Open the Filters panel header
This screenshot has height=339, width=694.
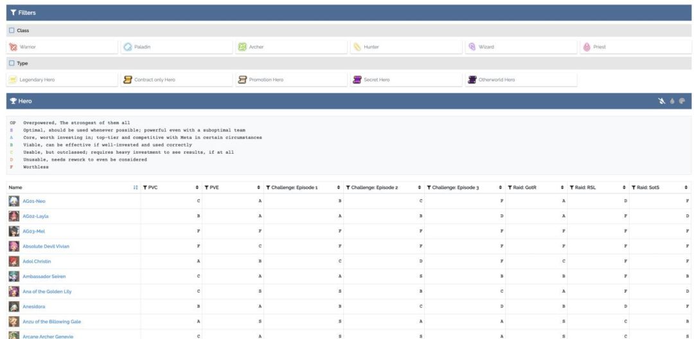[x=349, y=13]
